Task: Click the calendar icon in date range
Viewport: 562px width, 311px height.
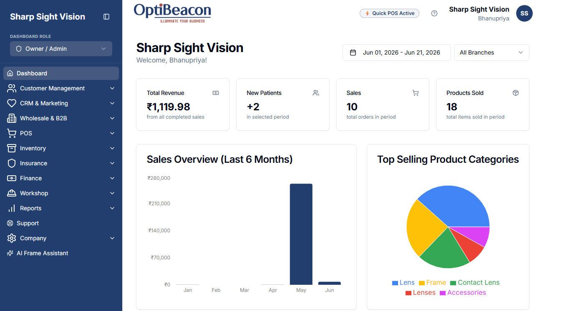Action: tap(353, 52)
